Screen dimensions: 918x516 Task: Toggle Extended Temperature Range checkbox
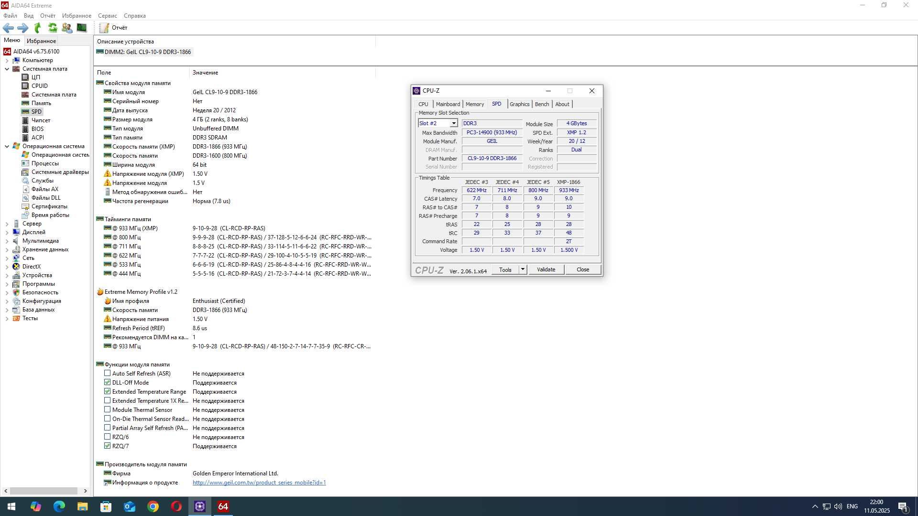tap(107, 391)
